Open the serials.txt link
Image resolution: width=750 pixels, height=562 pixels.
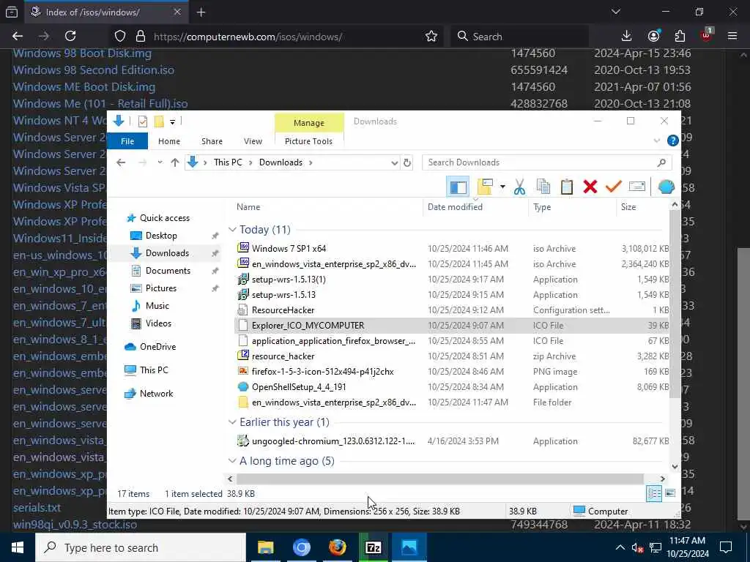point(37,508)
